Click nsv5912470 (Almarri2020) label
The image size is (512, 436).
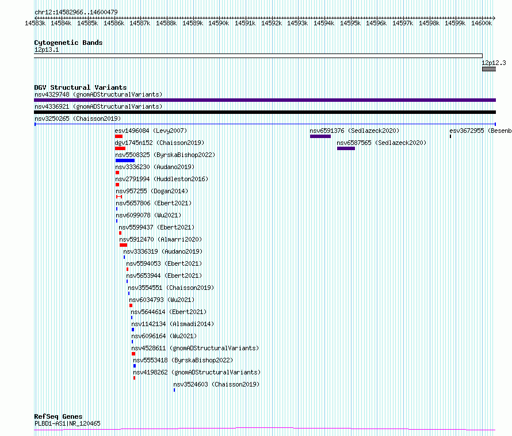(161, 239)
